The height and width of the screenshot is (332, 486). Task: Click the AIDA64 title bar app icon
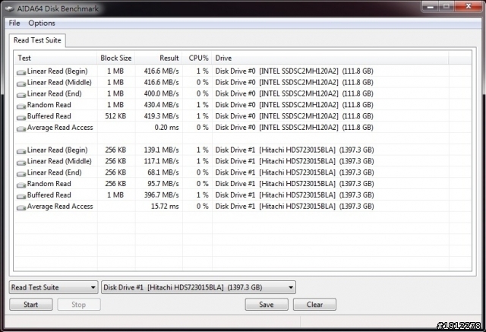(x=9, y=8)
